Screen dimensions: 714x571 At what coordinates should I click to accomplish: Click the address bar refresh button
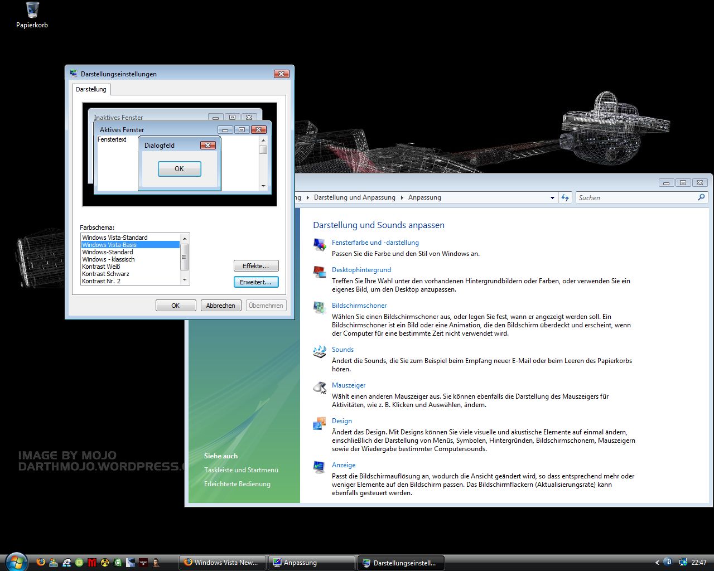[x=565, y=197]
